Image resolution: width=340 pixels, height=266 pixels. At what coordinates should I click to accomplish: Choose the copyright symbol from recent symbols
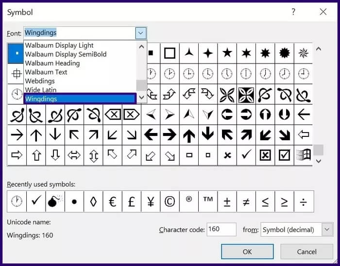(170, 201)
